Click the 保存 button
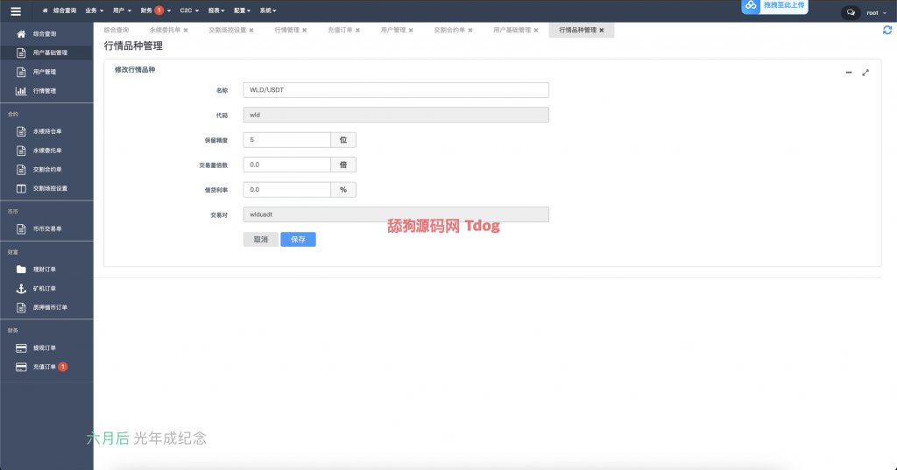 point(298,239)
